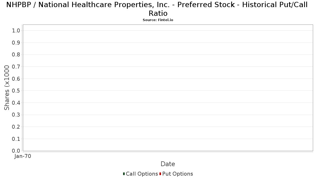
Task: Select the 0.7 y-axis tick label
Action: pyautogui.click(x=16, y=67)
